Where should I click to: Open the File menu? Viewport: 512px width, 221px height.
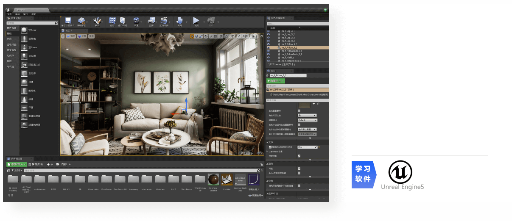pyautogui.click(x=10, y=14)
